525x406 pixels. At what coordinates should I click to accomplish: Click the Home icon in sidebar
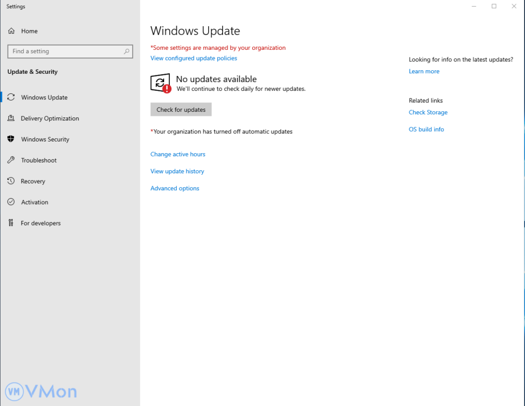coord(11,31)
